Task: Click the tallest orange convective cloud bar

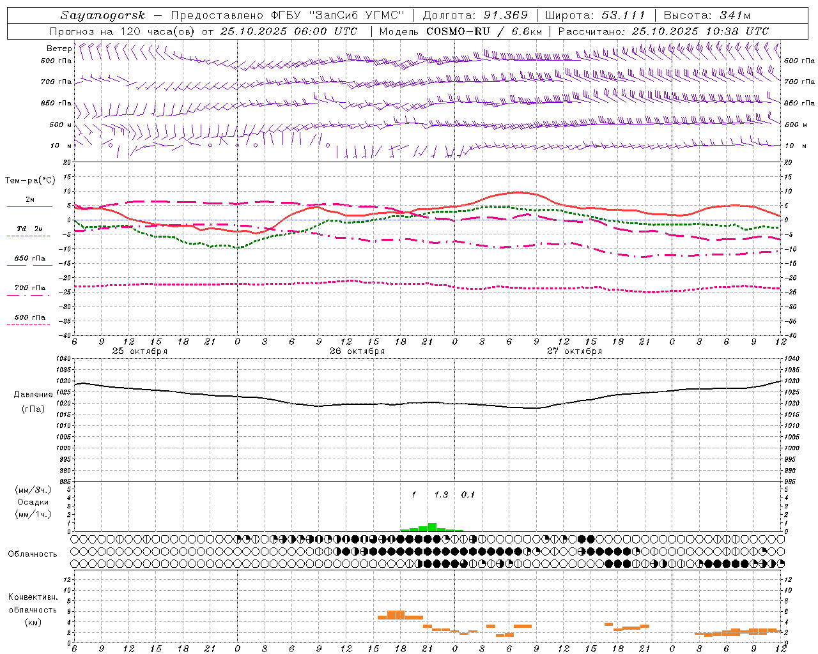Action: click(396, 614)
